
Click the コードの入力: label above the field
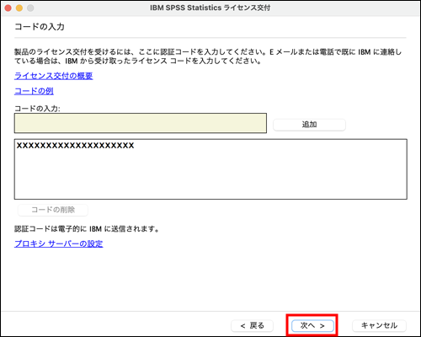pos(37,109)
